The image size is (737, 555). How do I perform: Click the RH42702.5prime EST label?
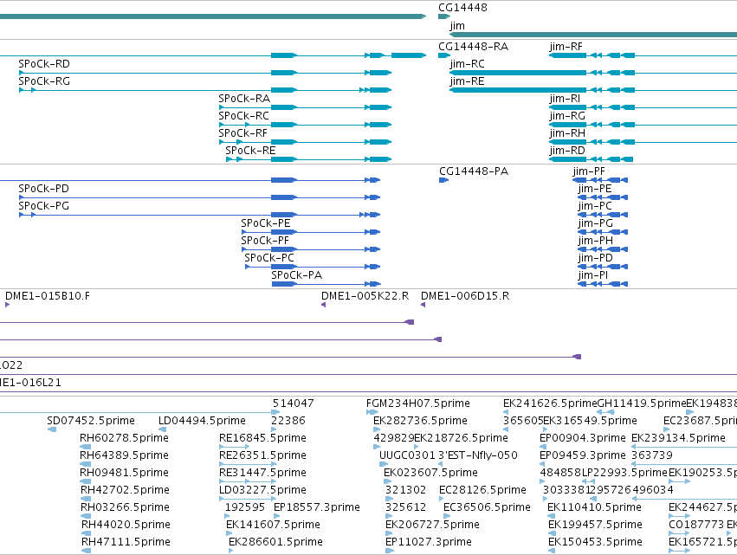(125, 490)
